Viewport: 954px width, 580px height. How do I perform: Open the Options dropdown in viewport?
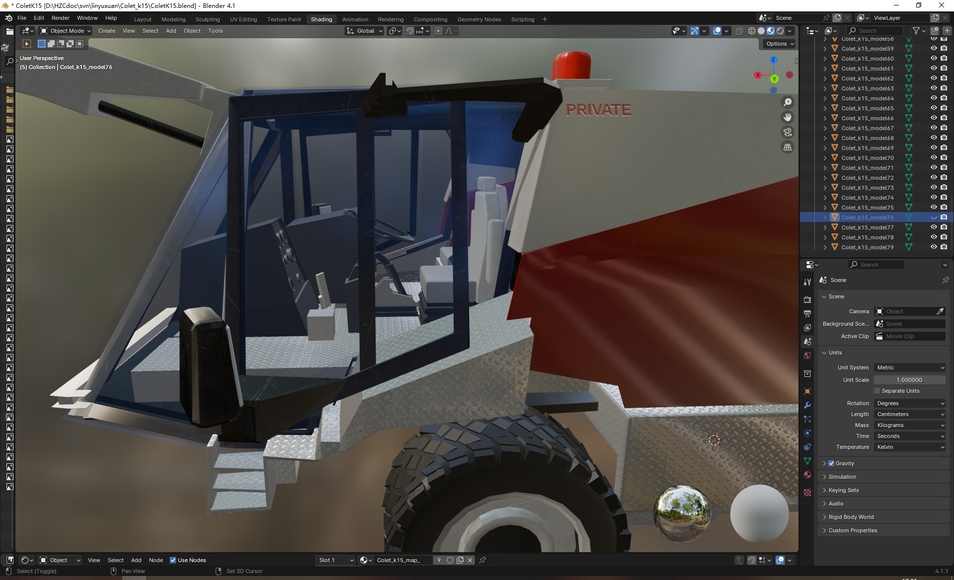click(779, 44)
